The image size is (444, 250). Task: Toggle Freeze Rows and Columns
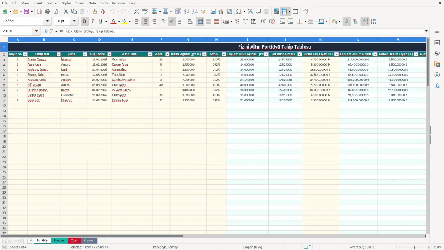tap(284, 11)
